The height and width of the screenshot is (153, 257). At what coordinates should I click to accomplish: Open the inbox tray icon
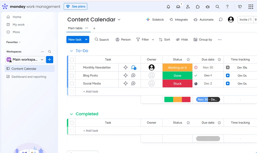(x=178, y=7)
